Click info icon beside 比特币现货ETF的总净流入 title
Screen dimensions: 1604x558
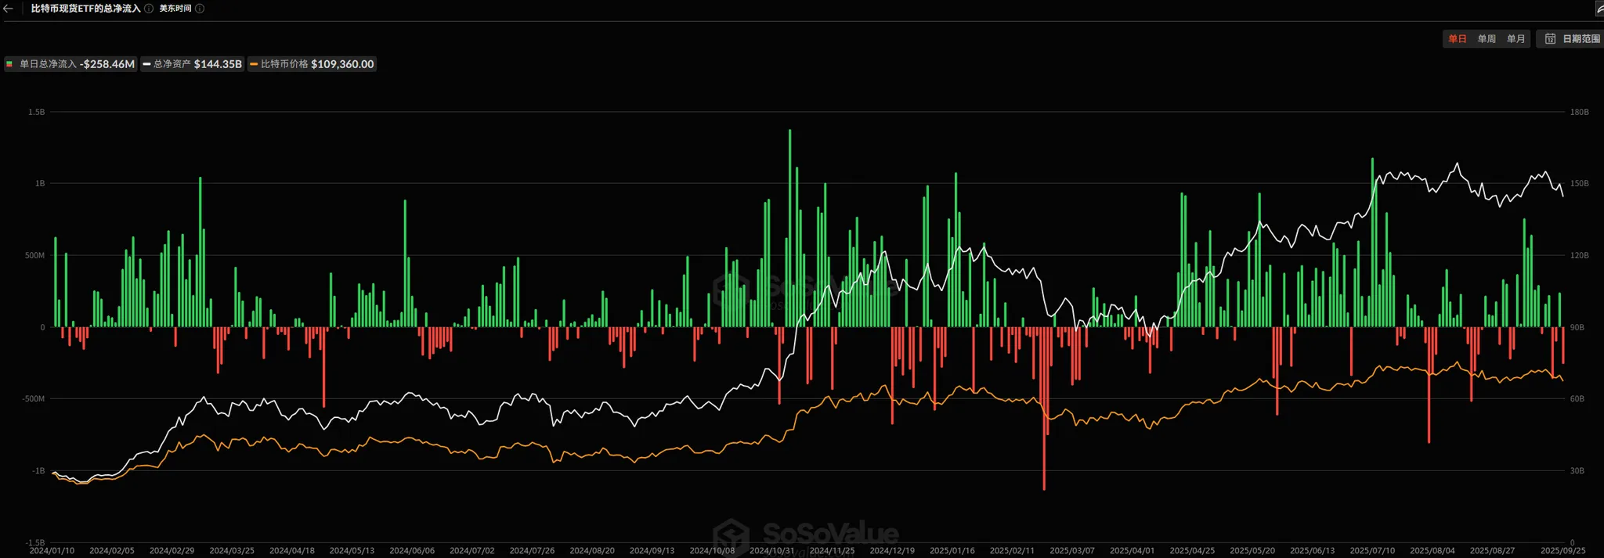tap(149, 9)
